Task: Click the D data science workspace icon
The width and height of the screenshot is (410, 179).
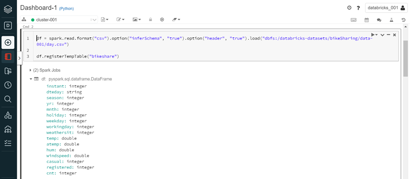Action: coord(8,25)
